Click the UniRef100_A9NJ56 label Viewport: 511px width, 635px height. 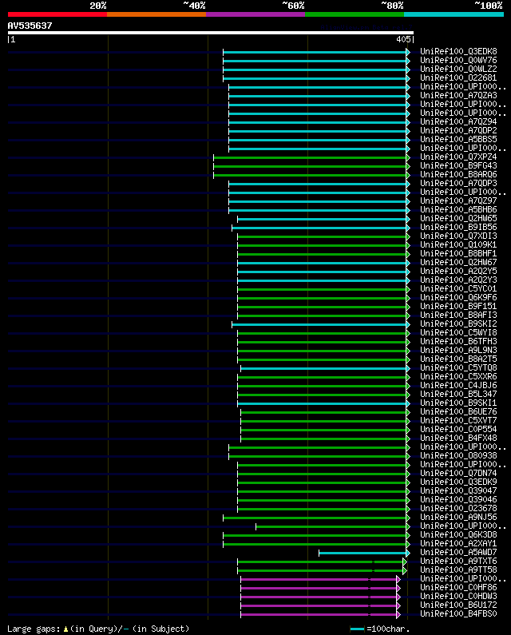click(x=458, y=517)
